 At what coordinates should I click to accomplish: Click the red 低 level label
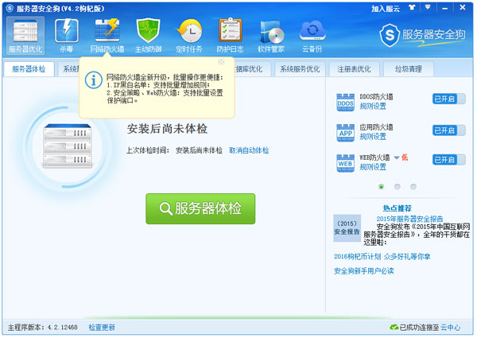(x=405, y=157)
